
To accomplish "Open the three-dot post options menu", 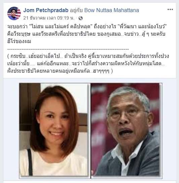I will [170, 9].
